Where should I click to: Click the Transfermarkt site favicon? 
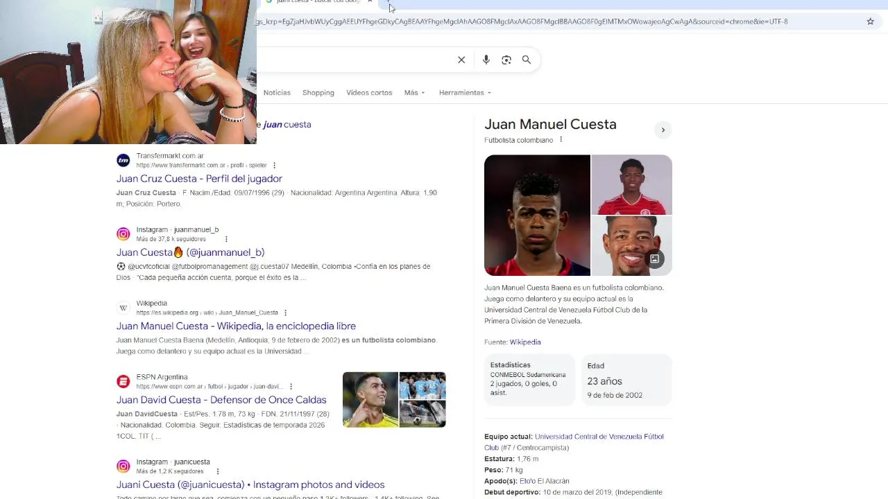tap(123, 160)
